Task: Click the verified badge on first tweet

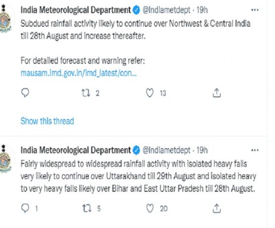Action: [x=137, y=10]
